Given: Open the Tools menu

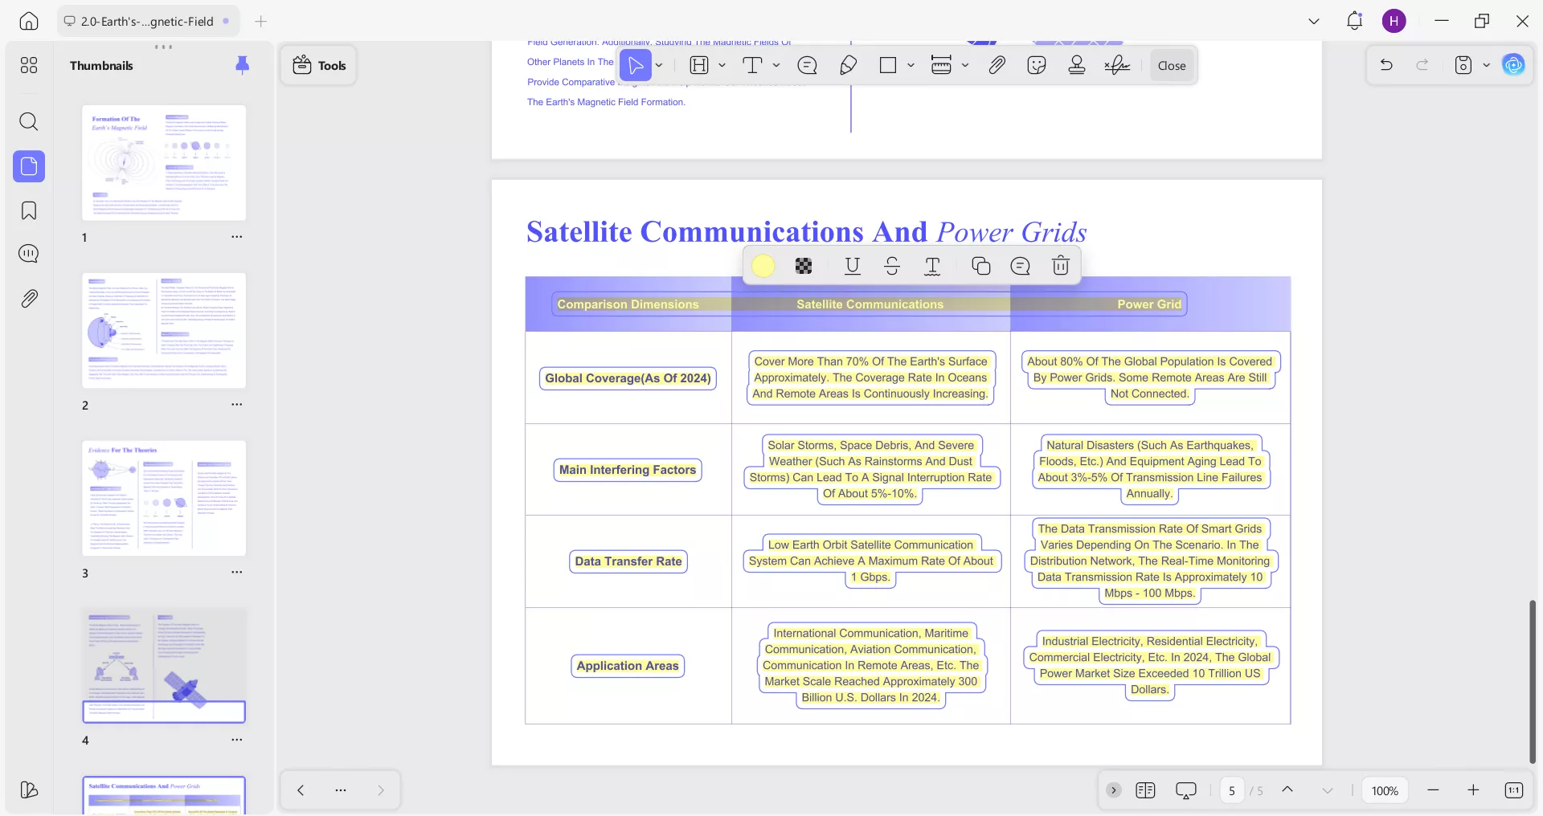Looking at the screenshot, I should (x=319, y=66).
